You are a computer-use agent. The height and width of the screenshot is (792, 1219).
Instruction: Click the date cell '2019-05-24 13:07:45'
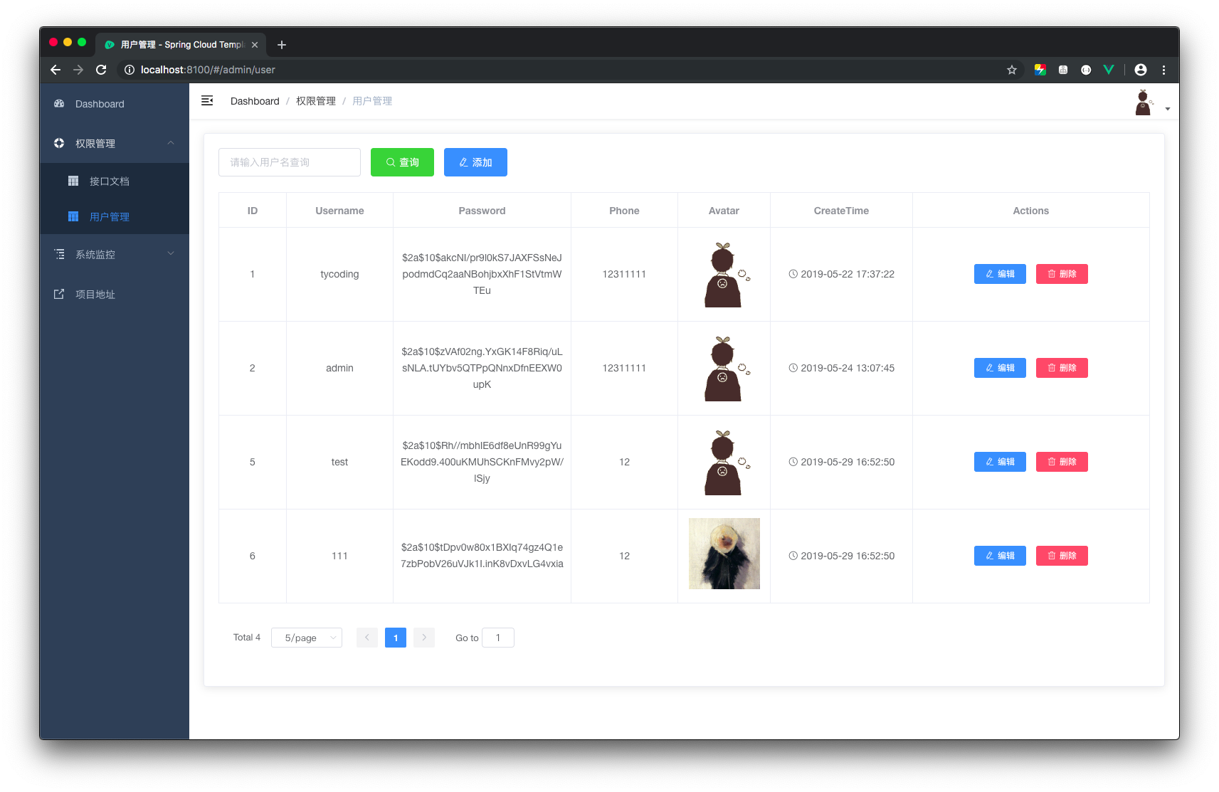tap(841, 368)
